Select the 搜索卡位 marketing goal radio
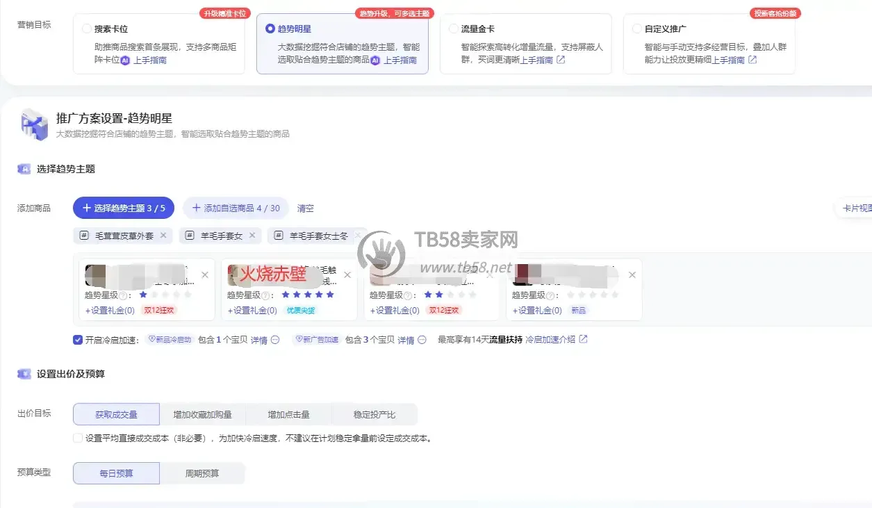 tap(87, 29)
